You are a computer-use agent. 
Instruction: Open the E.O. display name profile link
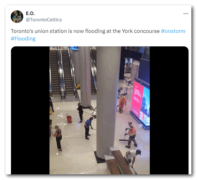click(30, 13)
